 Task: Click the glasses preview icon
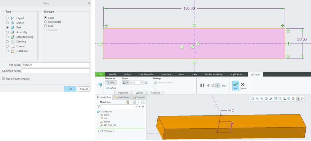point(224,86)
